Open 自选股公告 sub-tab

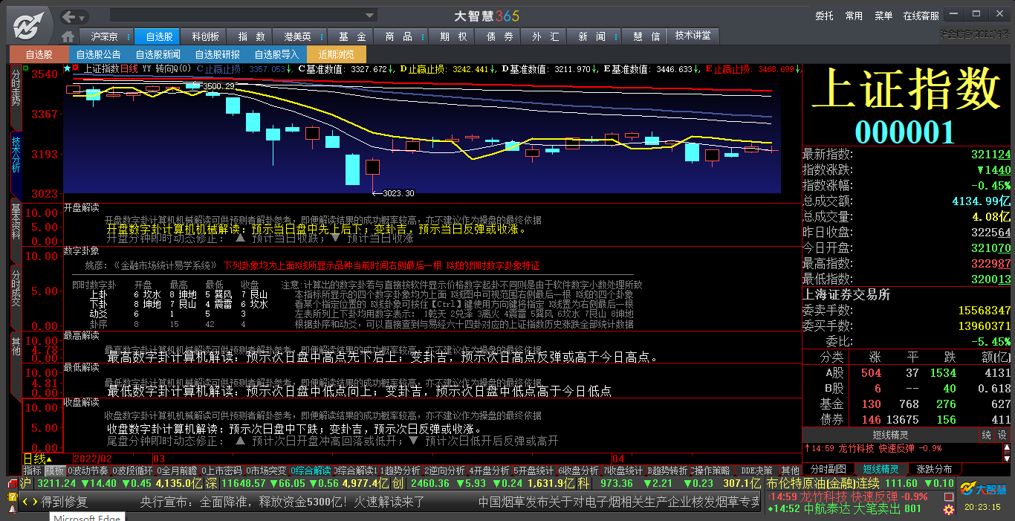click(x=98, y=54)
